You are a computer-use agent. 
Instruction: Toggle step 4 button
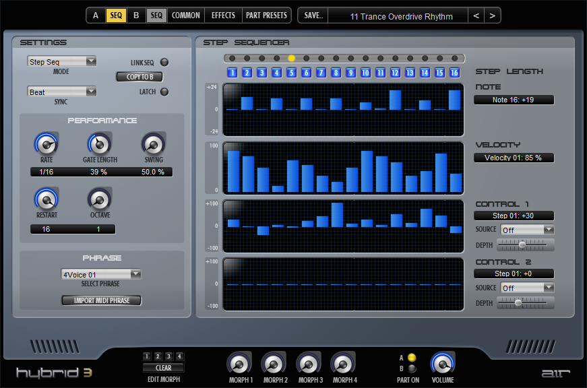coord(277,73)
